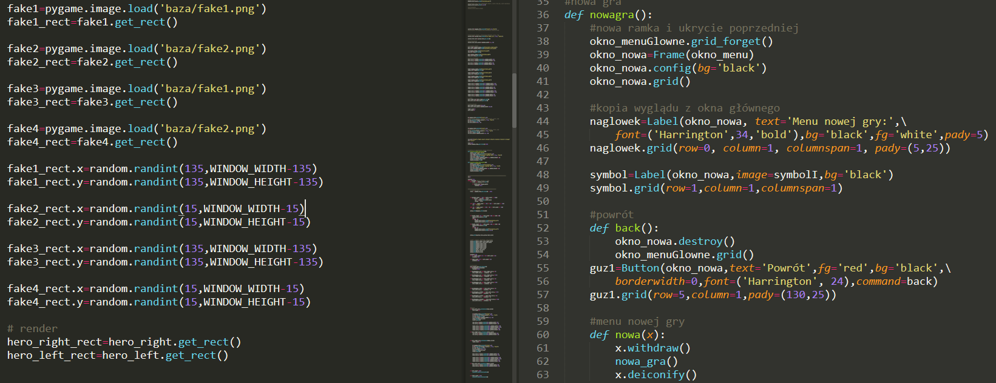Click the x.deiconify() call
This screenshot has width=996, height=383.
(656, 375)
